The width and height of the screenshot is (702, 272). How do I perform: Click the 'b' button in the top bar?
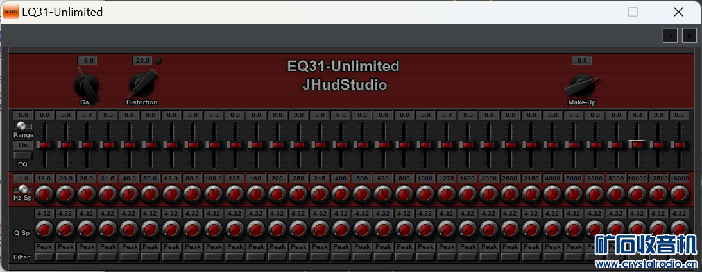pyautogui.click(x=670, y=36)
